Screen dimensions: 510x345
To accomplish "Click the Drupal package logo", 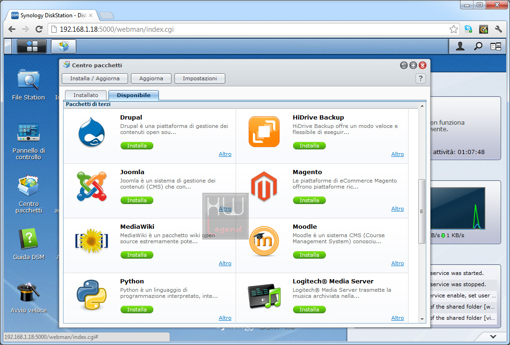I will [x=92, y=132].
